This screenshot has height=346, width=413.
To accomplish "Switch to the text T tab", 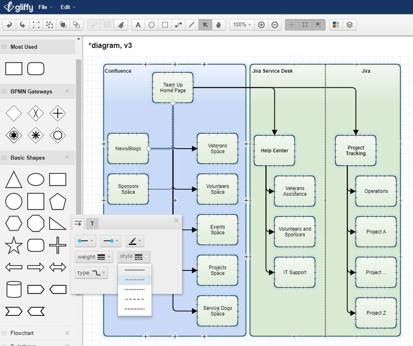I will tap(92, 224).
